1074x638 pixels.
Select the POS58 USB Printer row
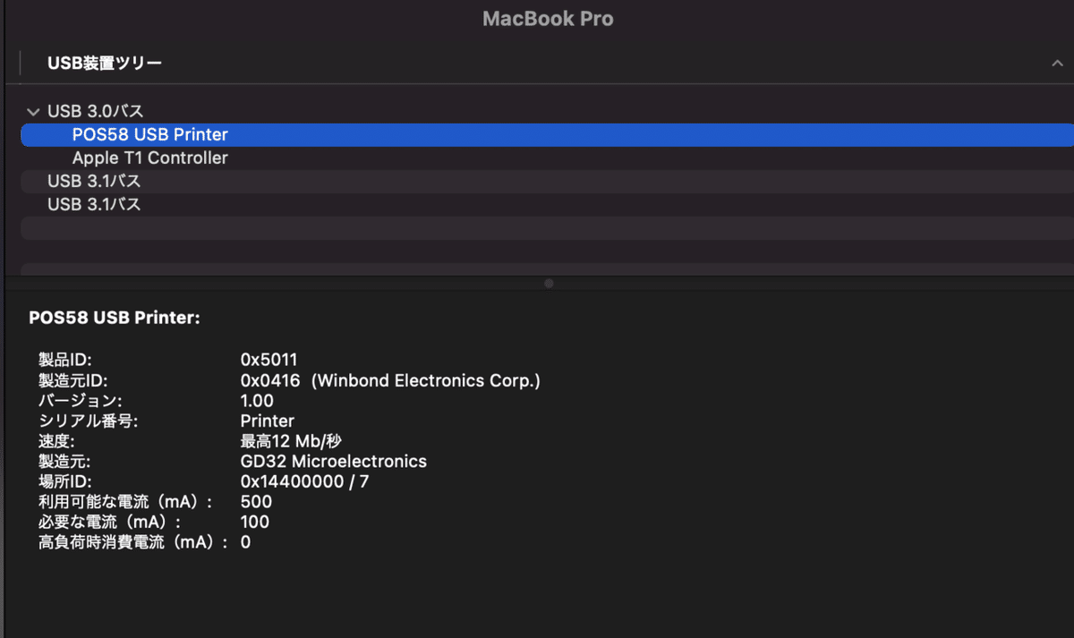pyautogui.click(x=547, y=134)
